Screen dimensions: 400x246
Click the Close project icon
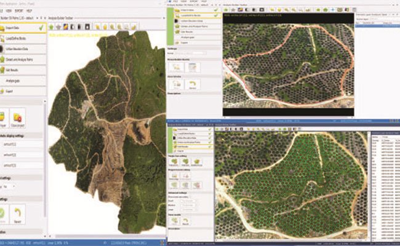(x=18, y=118)
